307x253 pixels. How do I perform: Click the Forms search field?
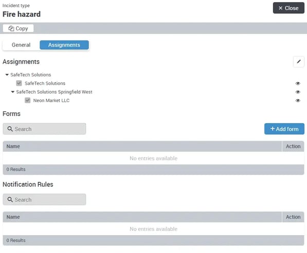click(44, 129)
